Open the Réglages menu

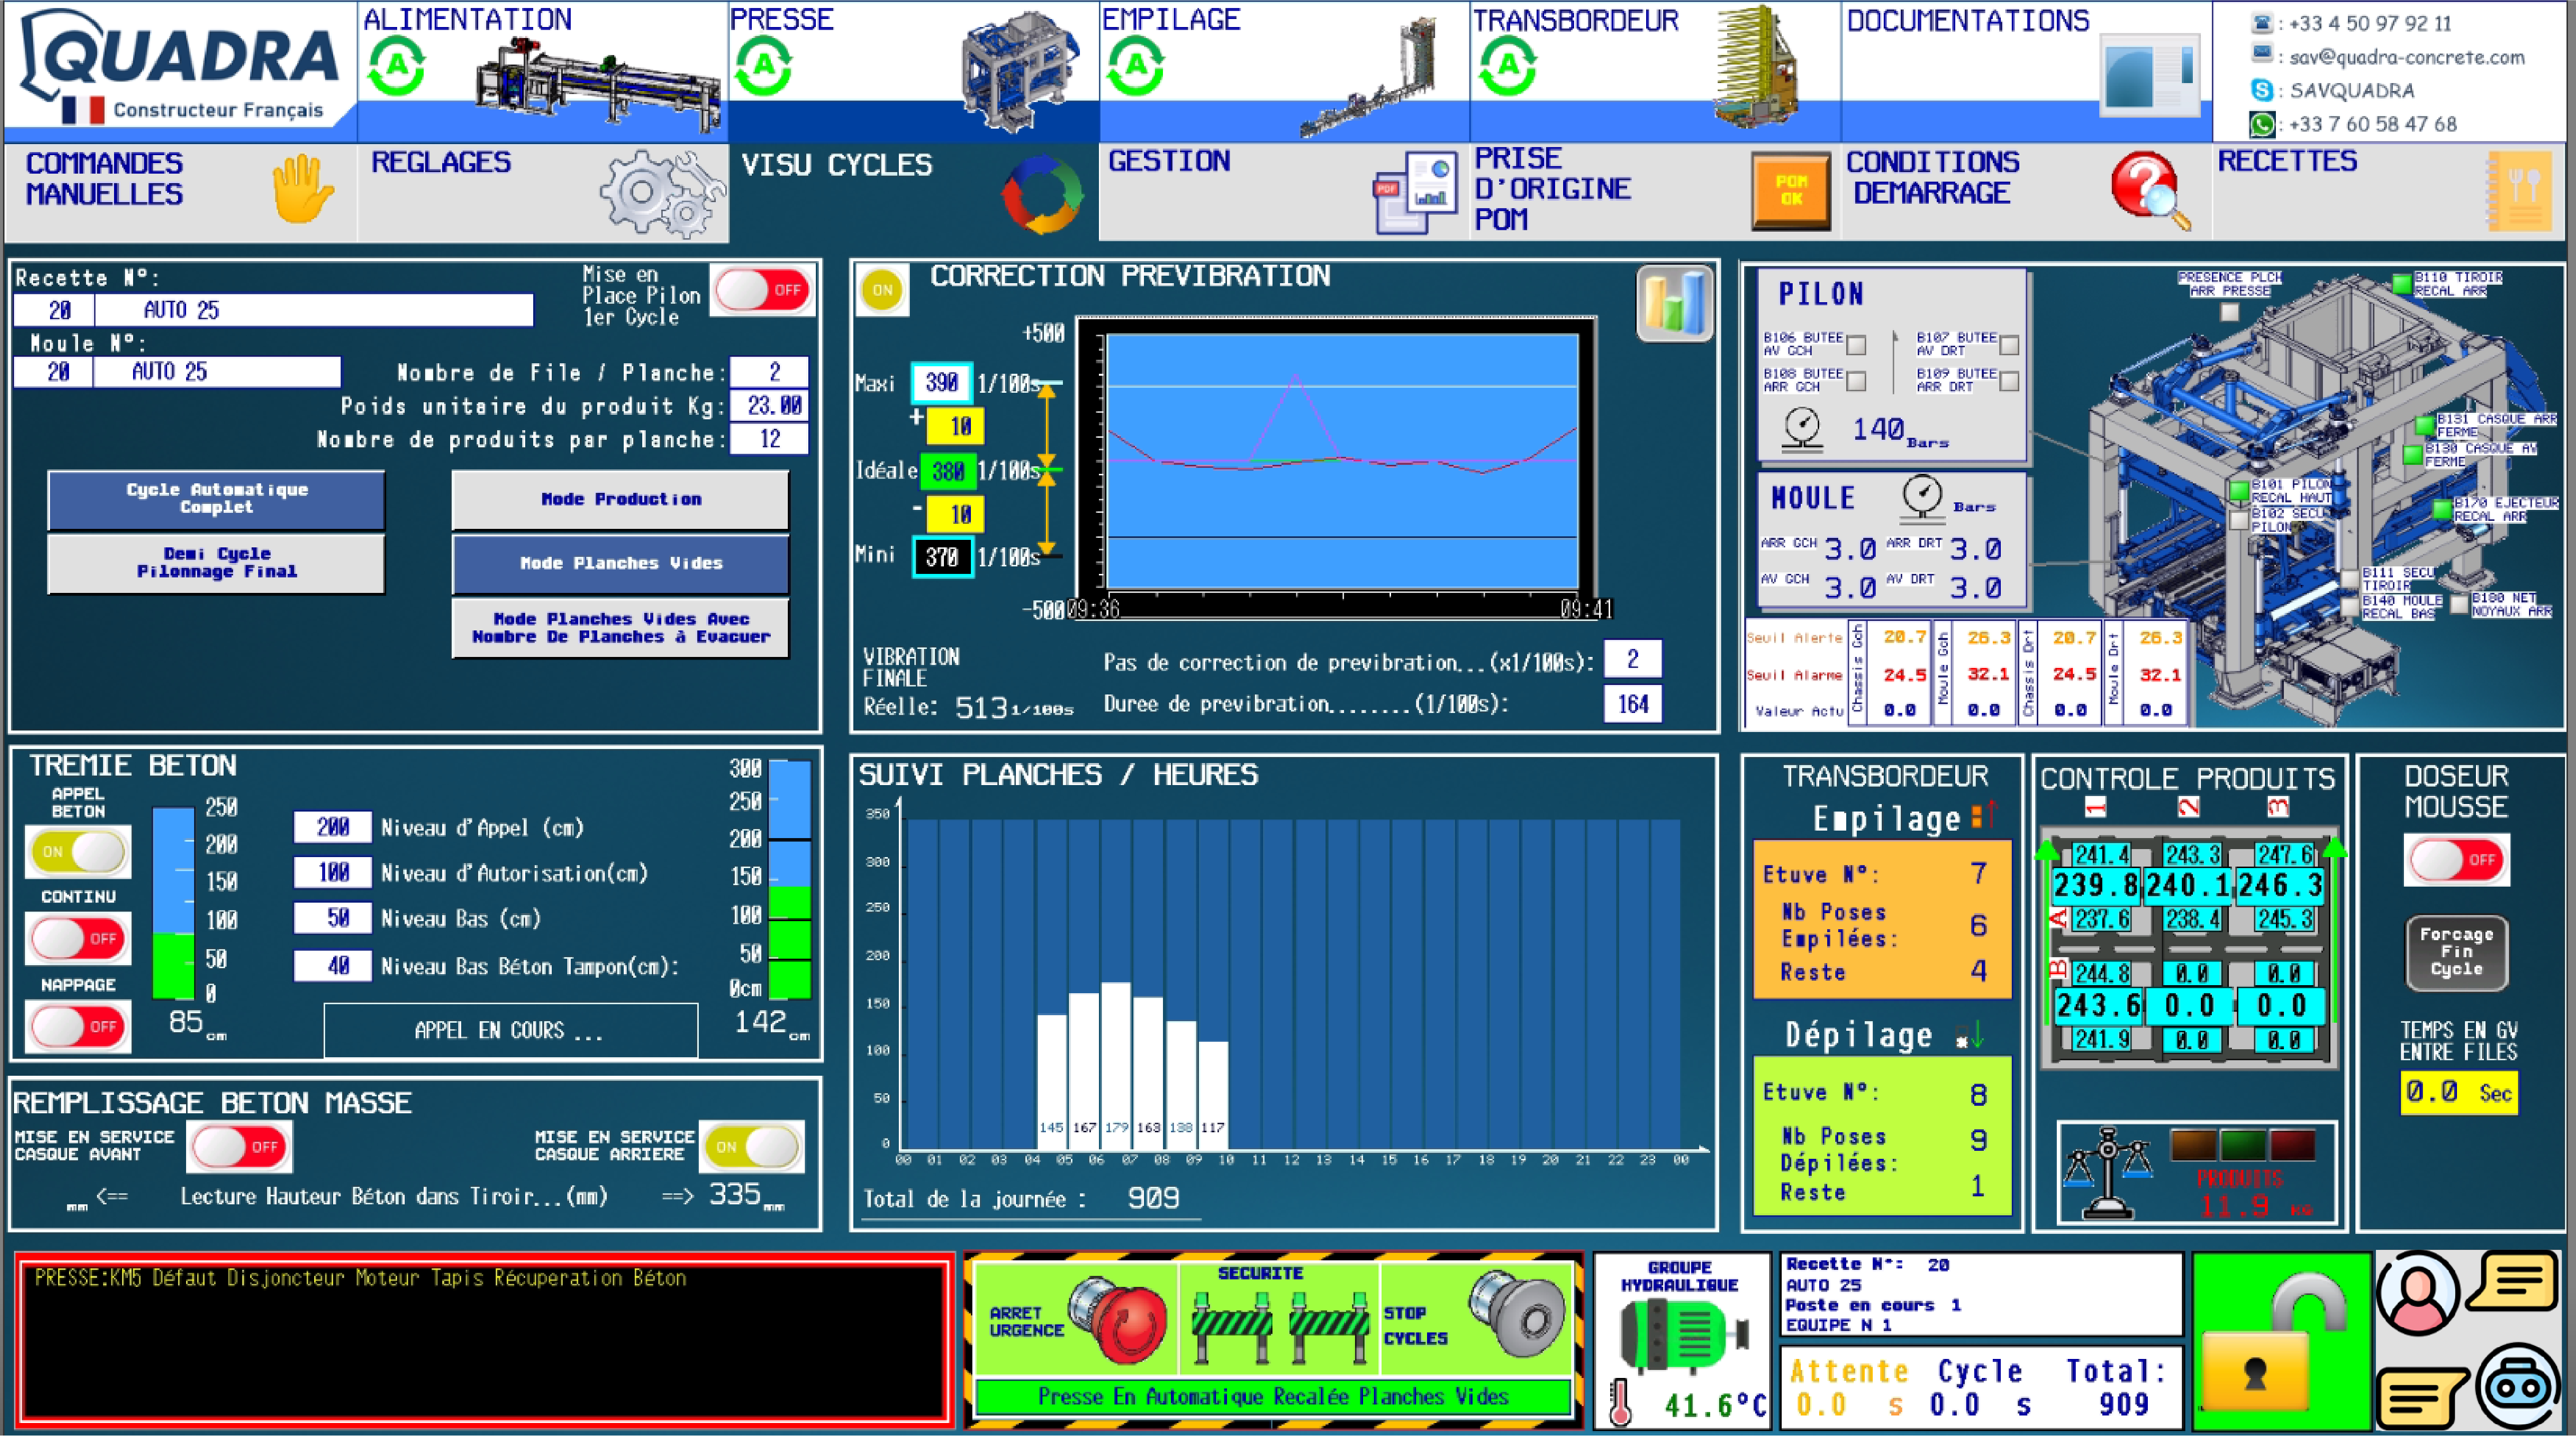point(543,192)
